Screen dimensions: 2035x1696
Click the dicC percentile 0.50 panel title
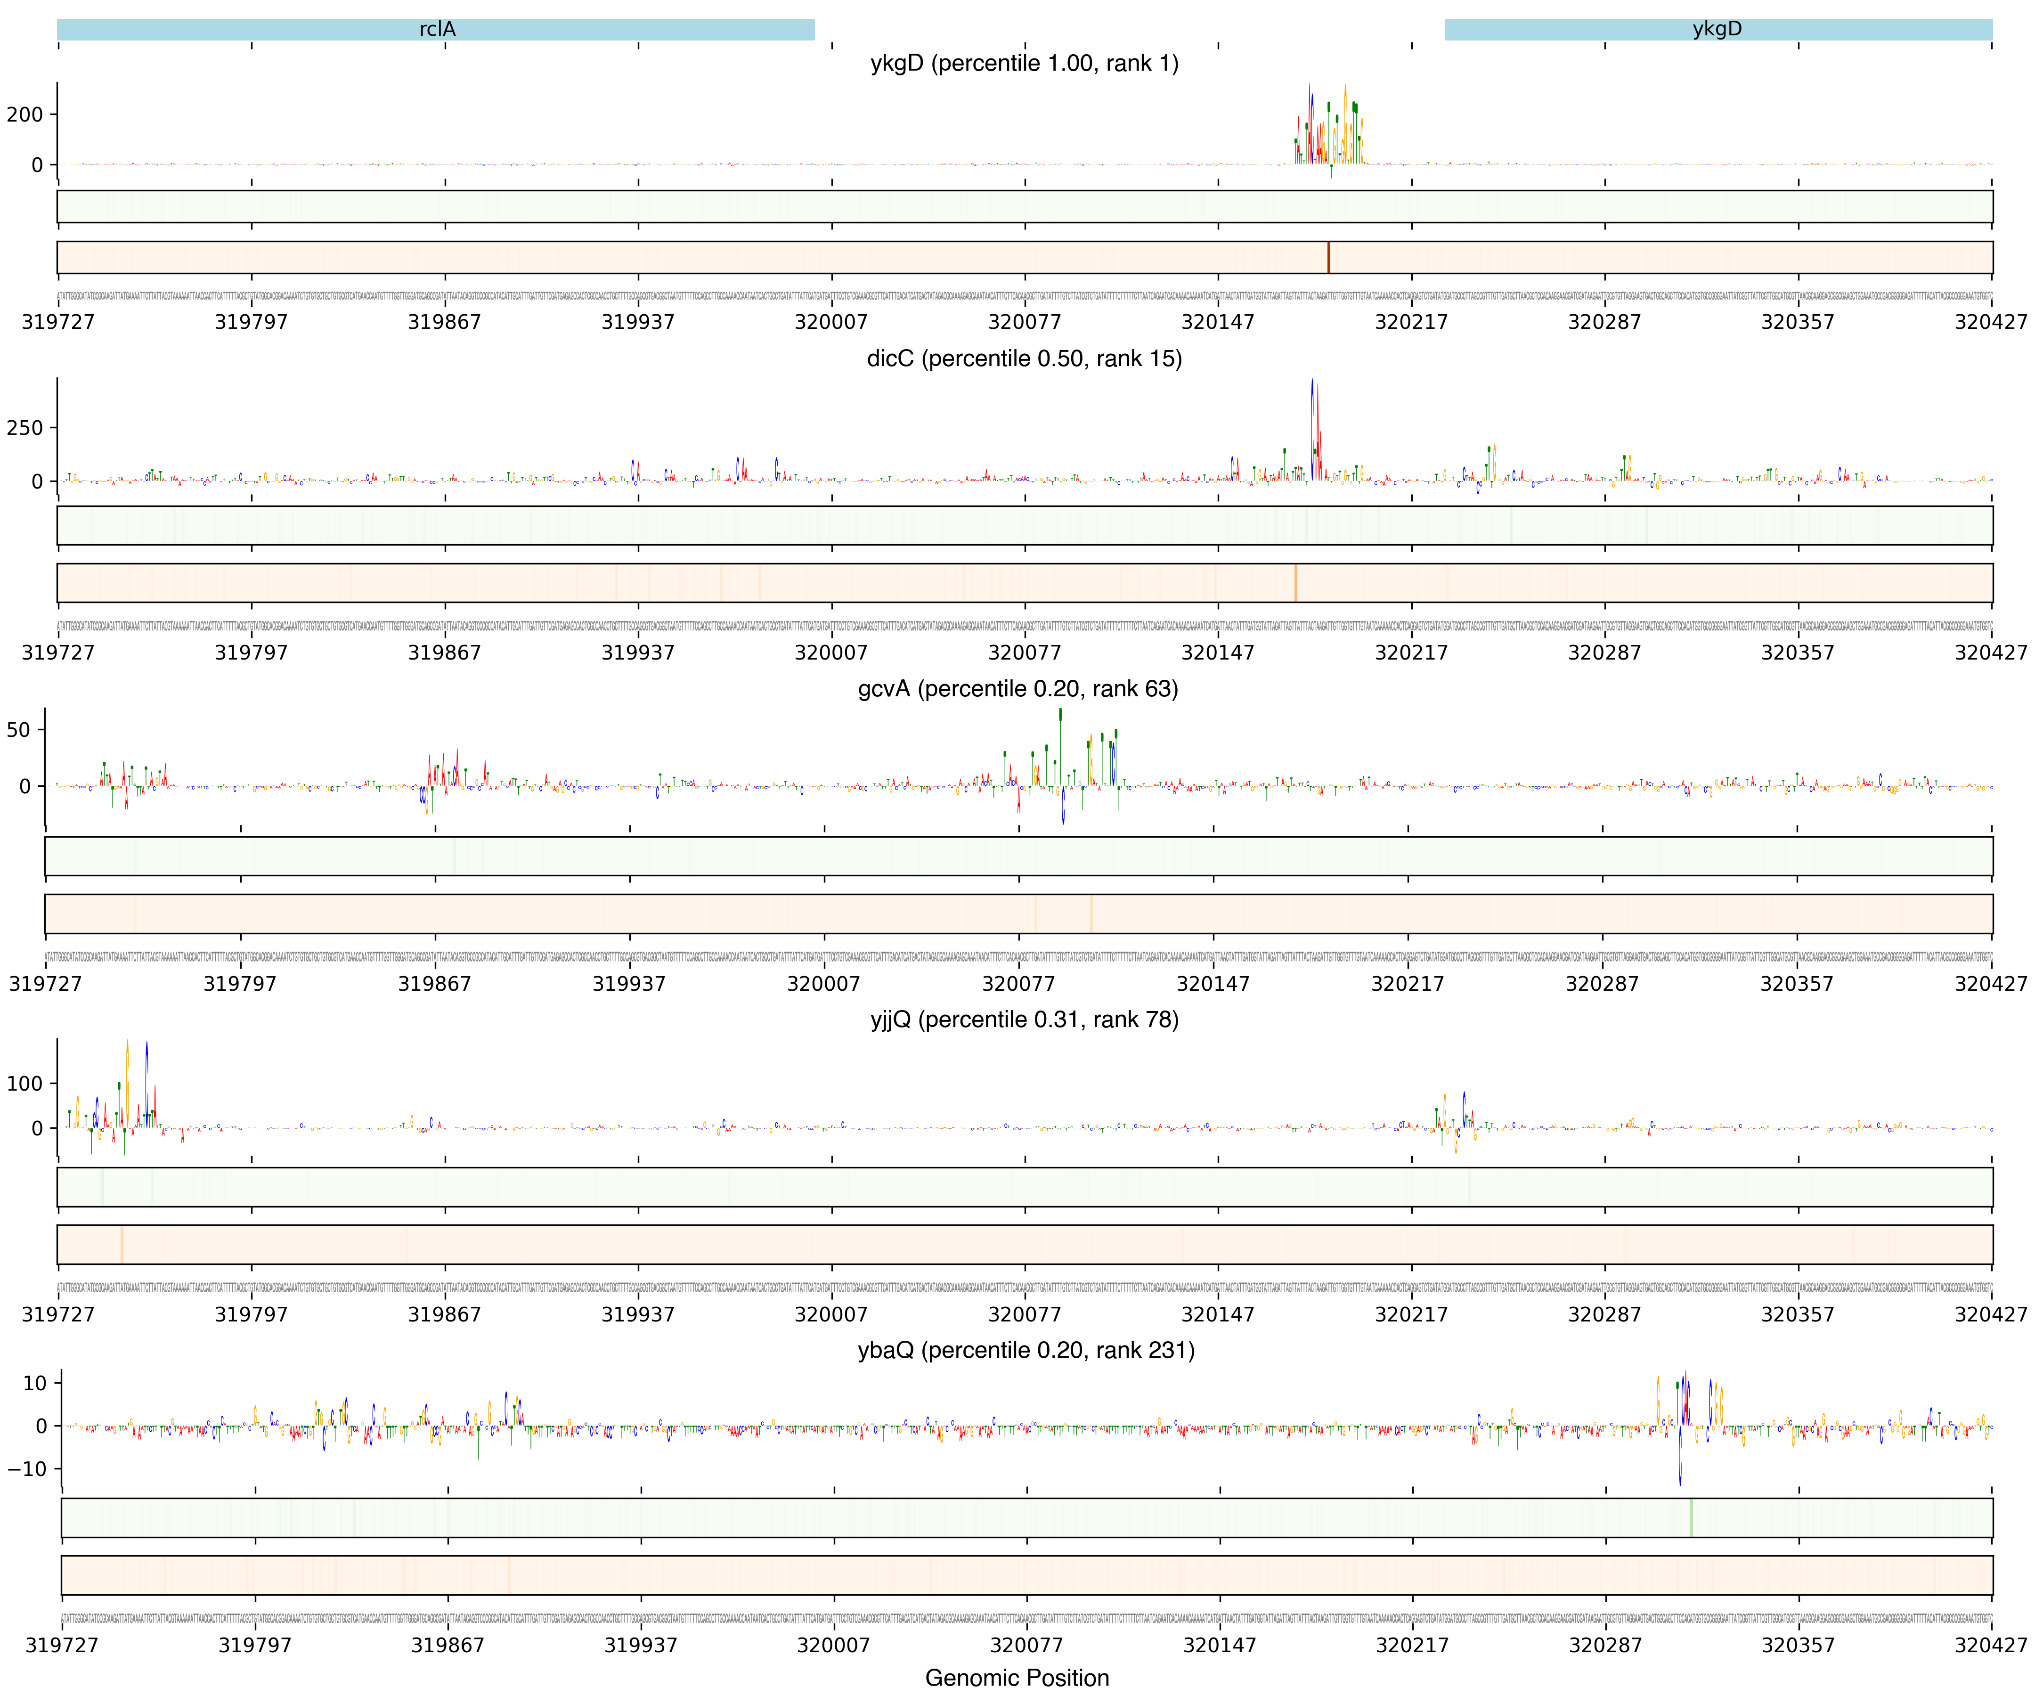pos(1024,359)
